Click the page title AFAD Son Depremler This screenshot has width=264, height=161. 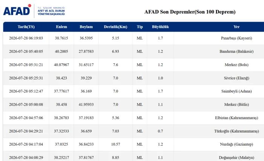(190, 12)
